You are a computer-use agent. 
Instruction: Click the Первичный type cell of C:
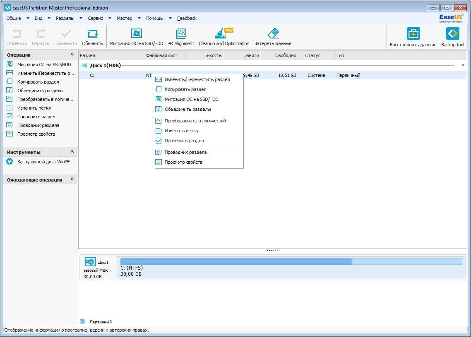[348, 75]
